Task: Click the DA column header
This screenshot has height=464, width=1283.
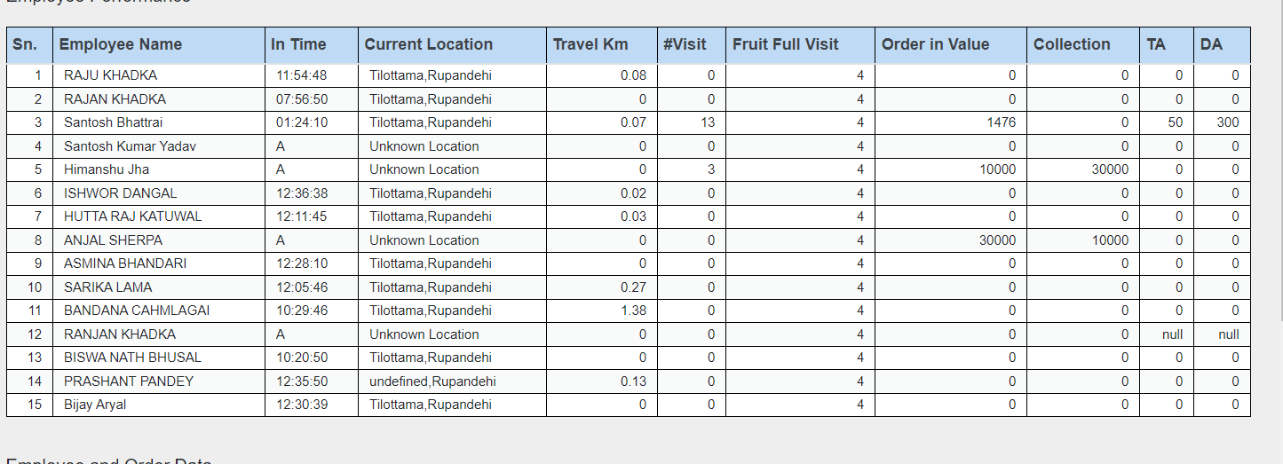Action: (x=1211, y=44)
